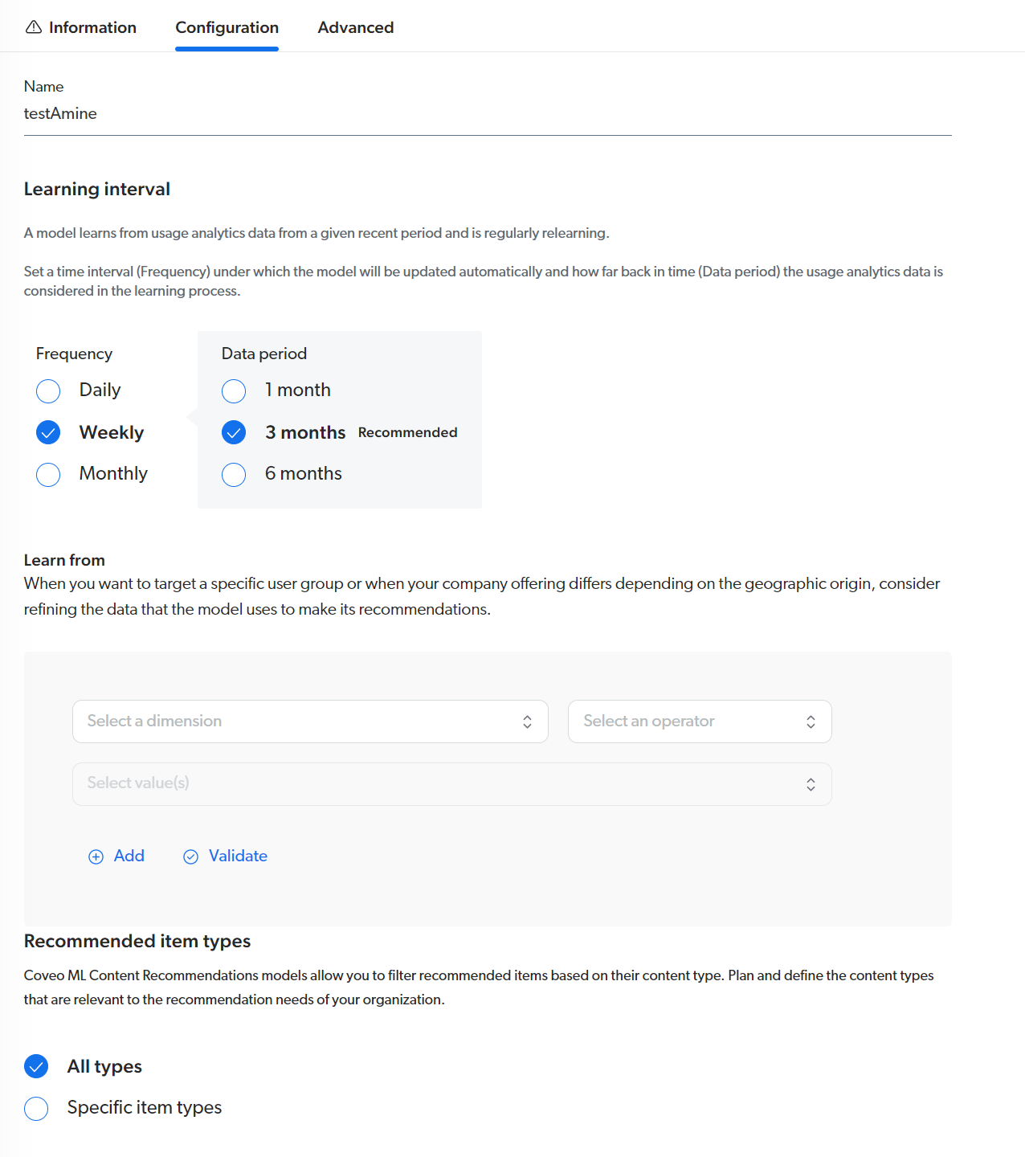Open the Advanced tab
The image size is (1025, 1157).
tap(355, 27)
